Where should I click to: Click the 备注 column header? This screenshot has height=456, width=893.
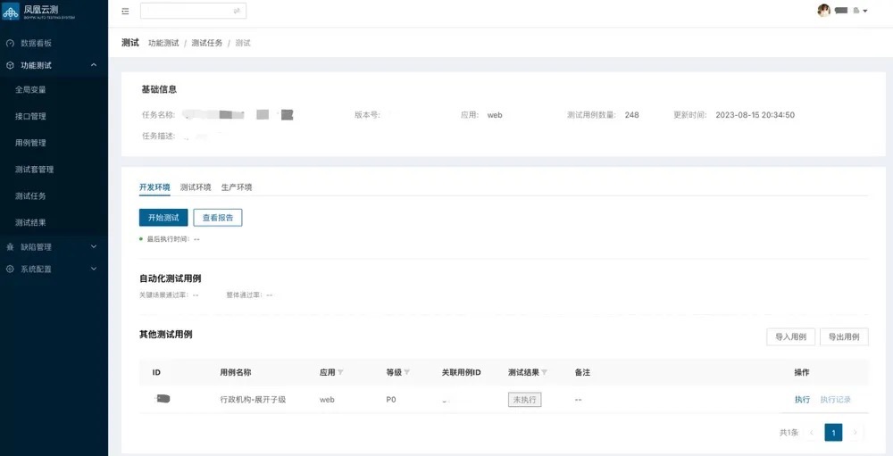582,372
